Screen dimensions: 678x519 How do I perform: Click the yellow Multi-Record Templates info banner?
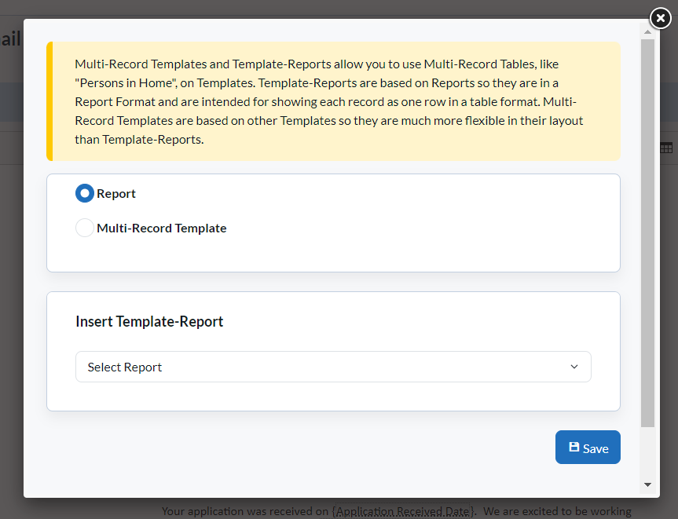tap(333, 101)
